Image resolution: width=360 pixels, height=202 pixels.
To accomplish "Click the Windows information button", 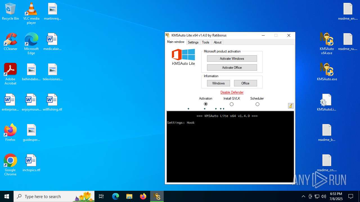I will coord(219,83).
